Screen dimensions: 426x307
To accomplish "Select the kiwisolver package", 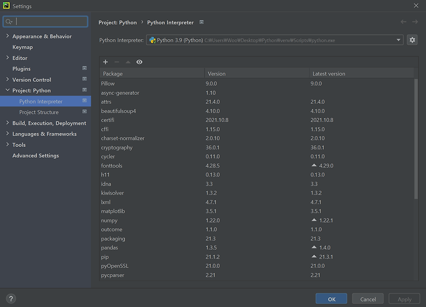I will click(x=257, y=193).
